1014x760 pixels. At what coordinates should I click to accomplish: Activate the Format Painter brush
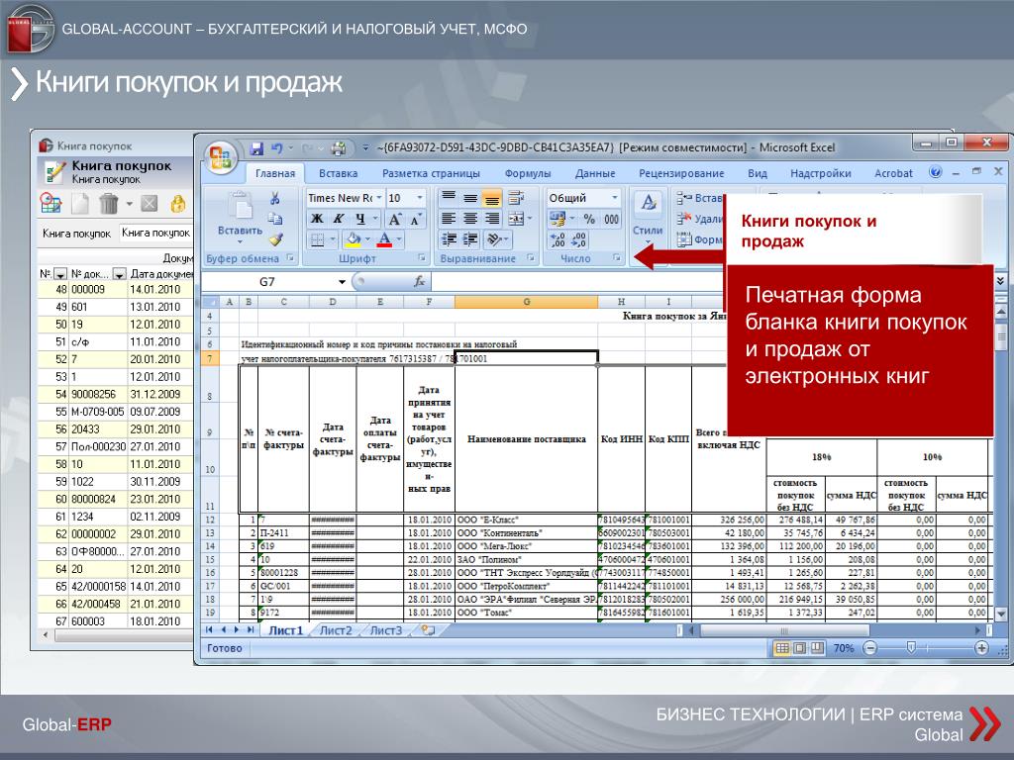click(x=276, y=239)
